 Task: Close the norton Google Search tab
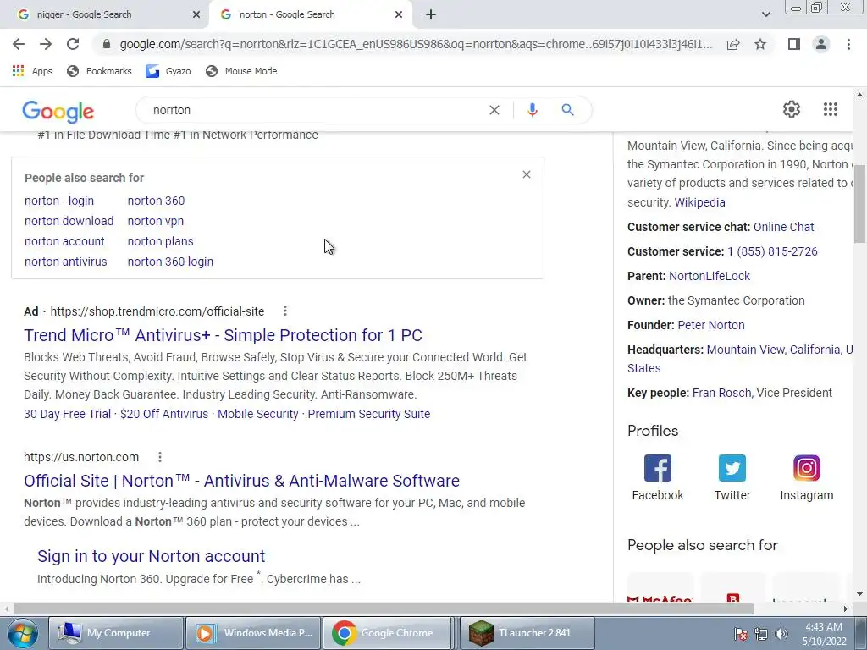pyautogui.click(x=399, y=15)
